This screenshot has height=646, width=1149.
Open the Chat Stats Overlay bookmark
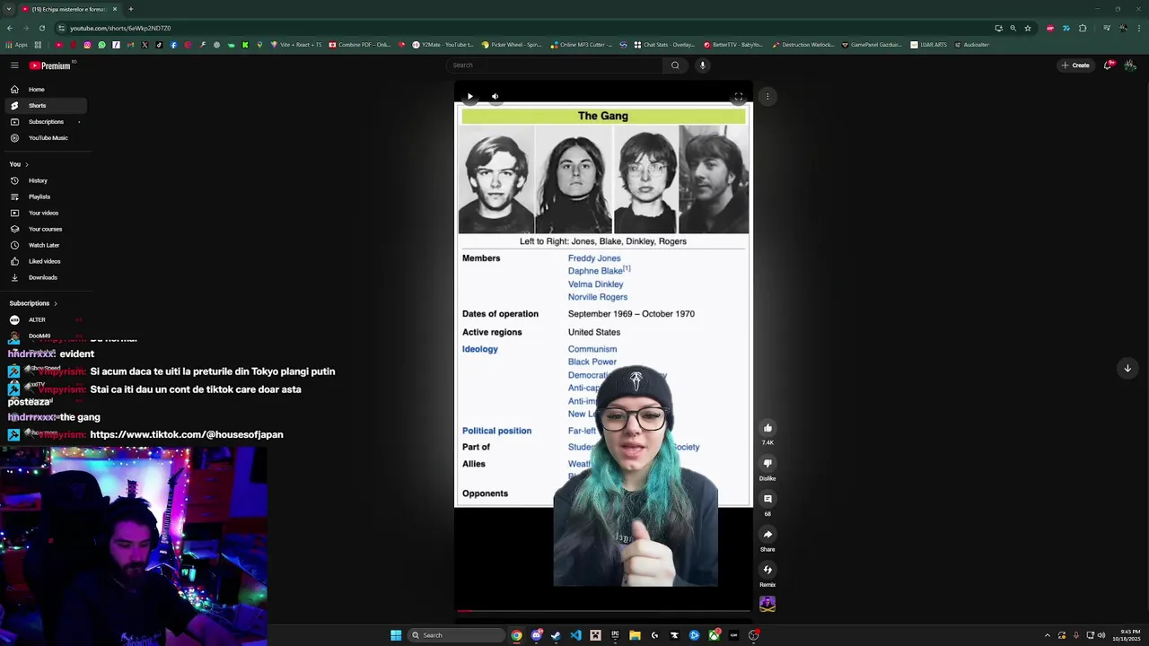(x=664, y=45)
